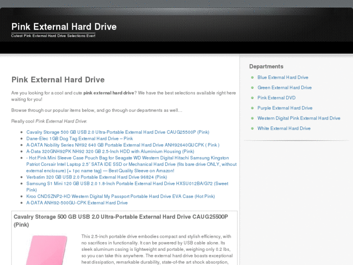Viewport: 353px width, 265px height.
Task: Open Kroo CNDSZNP2-HD EVA Case link
Action: 120,196
